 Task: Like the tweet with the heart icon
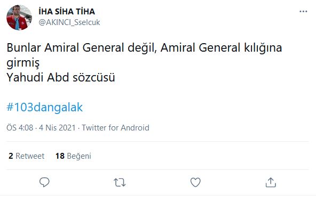point(195,183)
